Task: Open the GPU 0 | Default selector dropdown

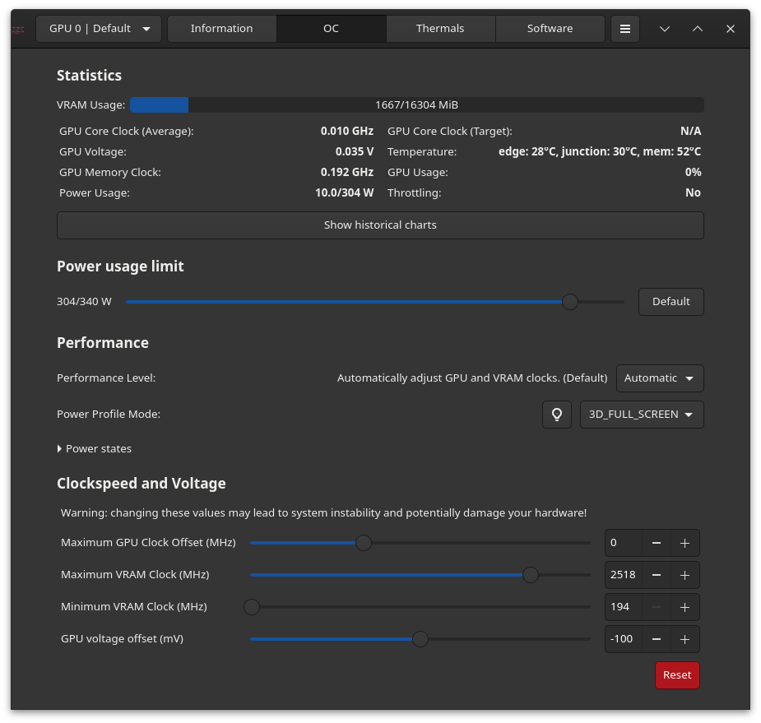Action: [x=99, y=29]
